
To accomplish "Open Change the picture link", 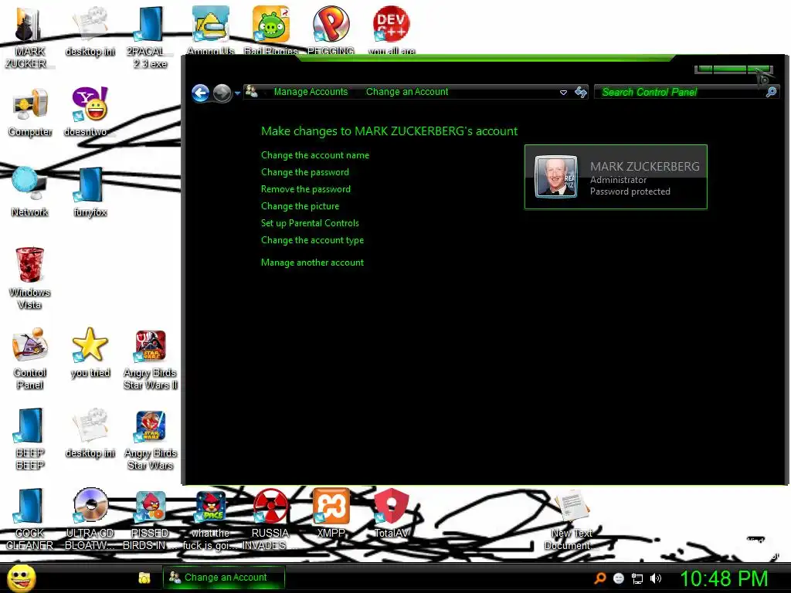I will pyautogui.click(x=300, y=206).
